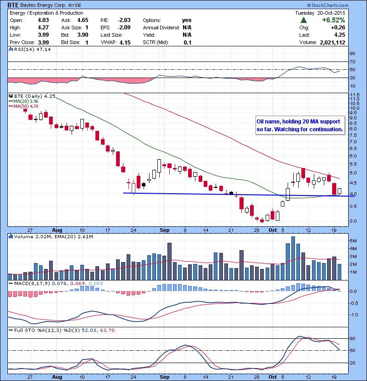
Task: Select the Bid value 3.90
Action: (x=83, y=35)
